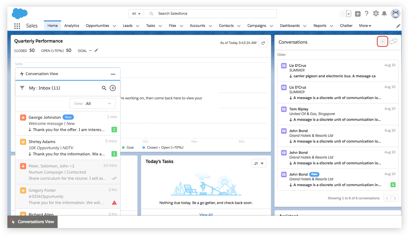Expand the Campaigns tab chevron
Screen dimensions: 409x236
[271, 26]
